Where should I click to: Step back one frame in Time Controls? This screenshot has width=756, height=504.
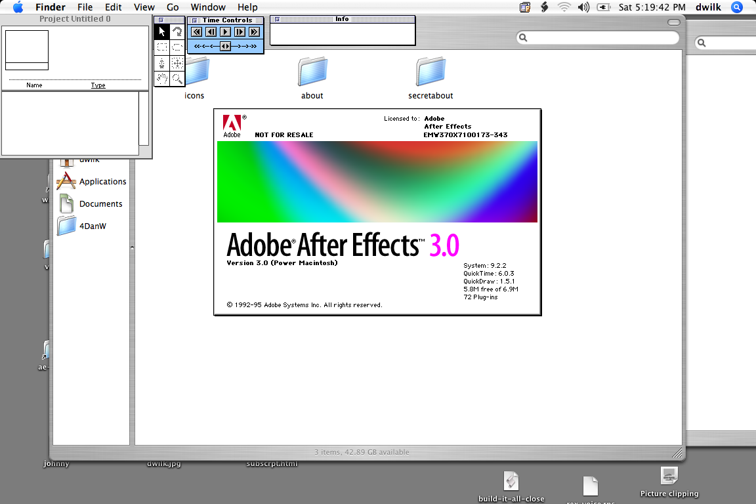point(211,32)
